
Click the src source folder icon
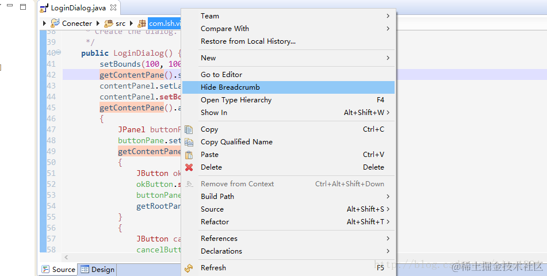point(109,24)
